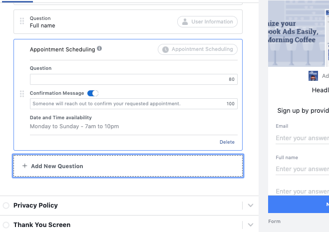The width and height of the screenshot is (329, 232).
Task: Click the info icon next to Appointment Scheduling
Action: (100, 49)
